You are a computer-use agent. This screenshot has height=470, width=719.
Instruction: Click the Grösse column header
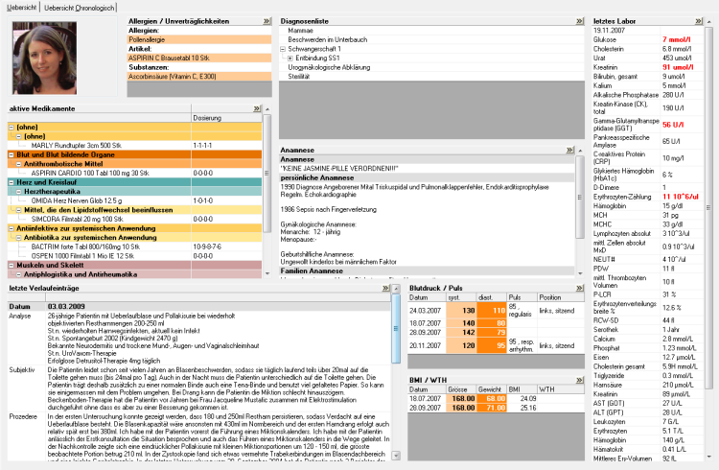coord(461,389)
